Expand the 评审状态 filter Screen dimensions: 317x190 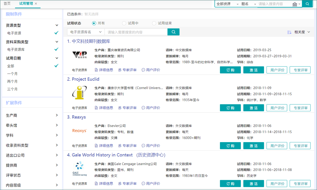[x=57, y=175]
